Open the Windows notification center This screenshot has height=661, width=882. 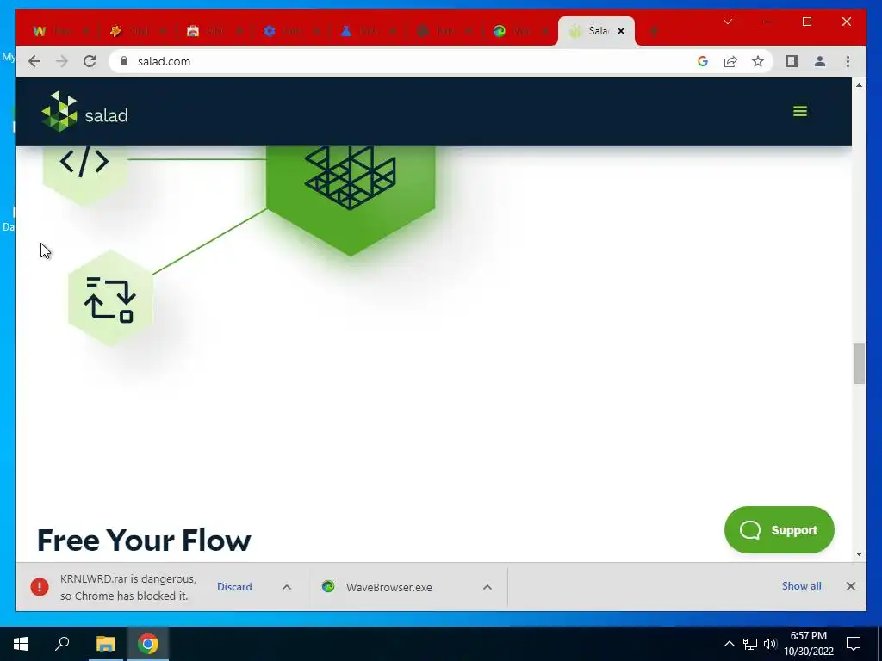854,644
